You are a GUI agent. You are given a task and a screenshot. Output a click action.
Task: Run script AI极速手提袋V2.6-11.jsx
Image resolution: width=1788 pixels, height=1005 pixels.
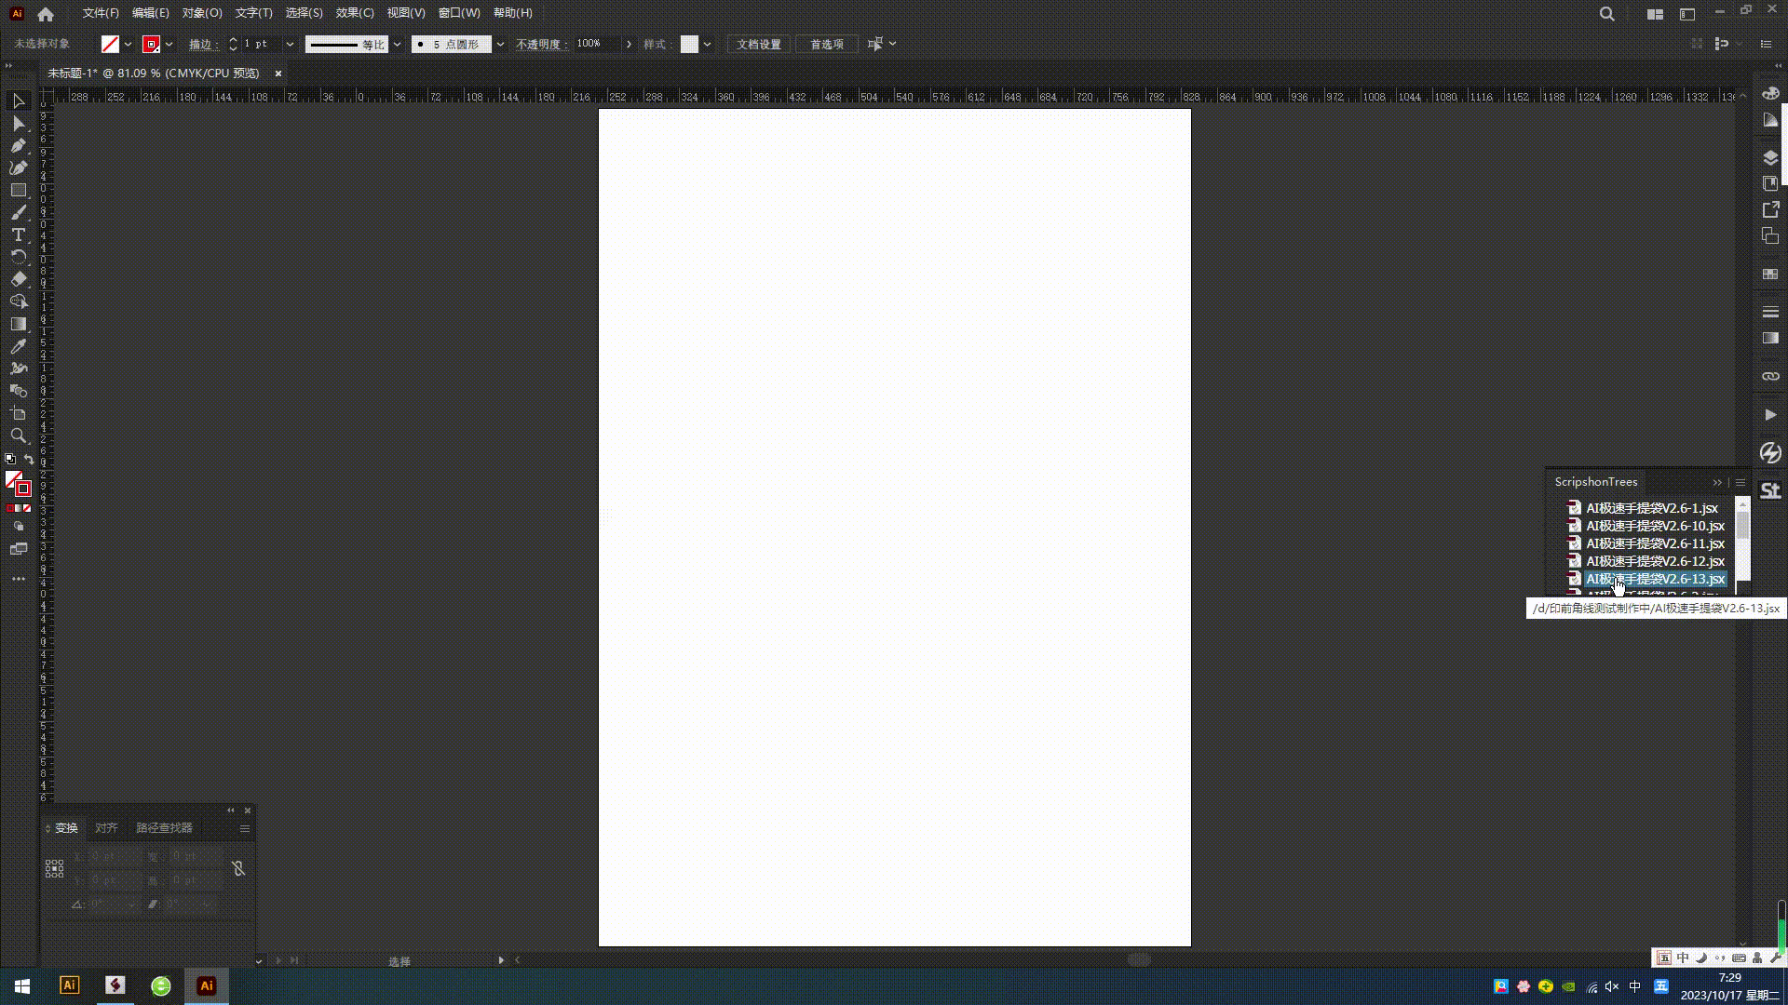tap(1655, 543)
